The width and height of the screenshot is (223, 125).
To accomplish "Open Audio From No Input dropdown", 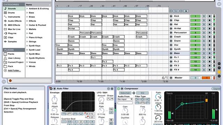I will pos(125,99).
